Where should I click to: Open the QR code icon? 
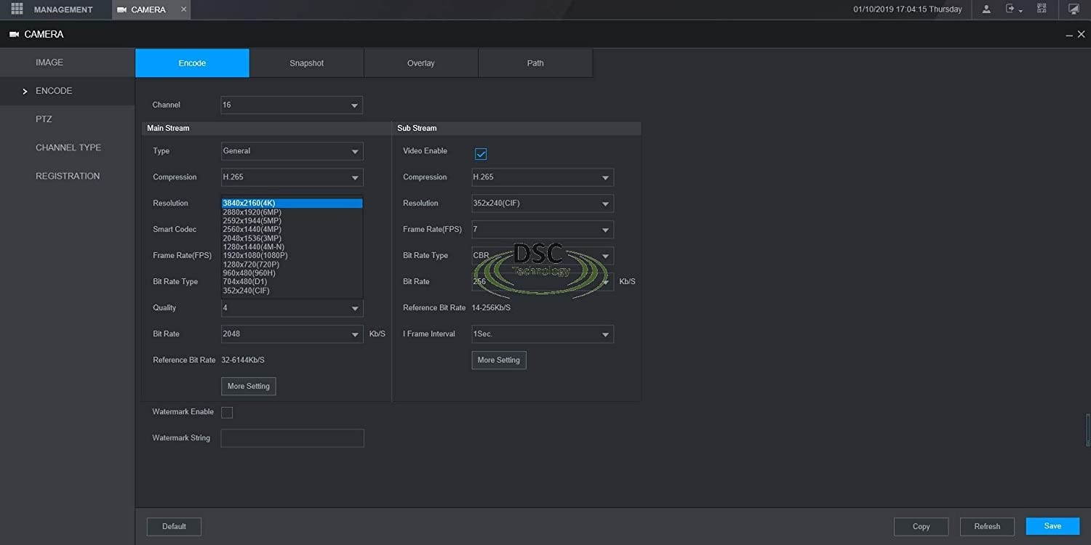[x=1042, y=9]
